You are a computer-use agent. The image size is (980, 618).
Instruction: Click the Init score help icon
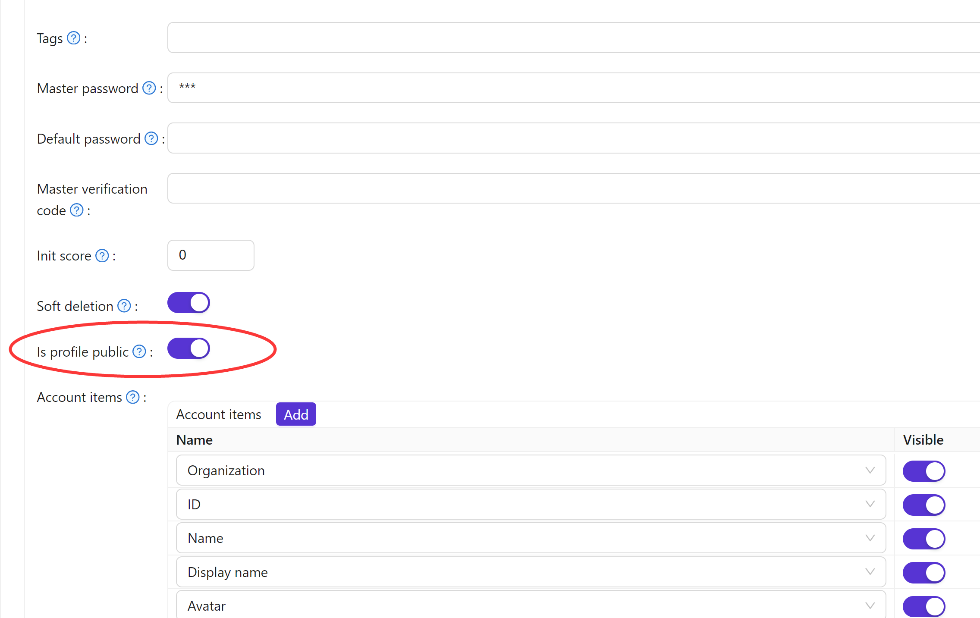tap(102, 256)
